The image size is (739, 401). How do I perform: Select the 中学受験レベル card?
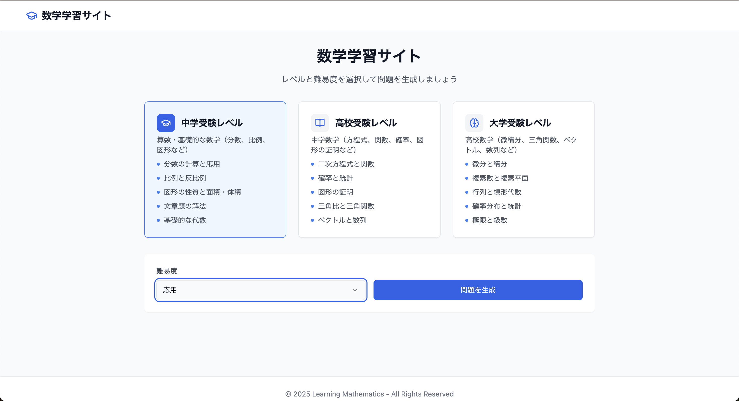215,170
